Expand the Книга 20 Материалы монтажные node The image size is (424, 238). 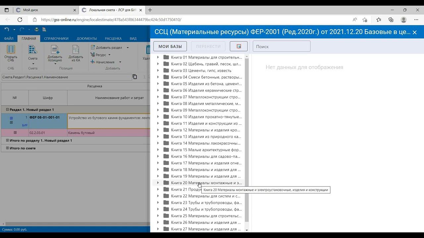(158, 183)
